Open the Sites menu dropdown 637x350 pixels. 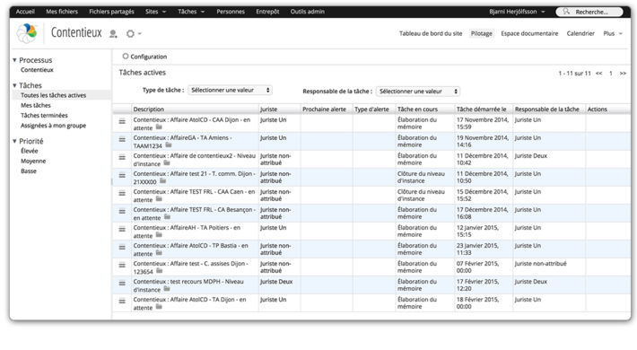click(x=155, y=12)
